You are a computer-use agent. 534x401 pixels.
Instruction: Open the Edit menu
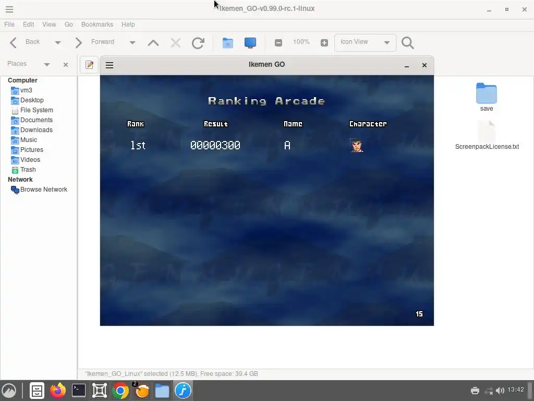tap(28, 24)
